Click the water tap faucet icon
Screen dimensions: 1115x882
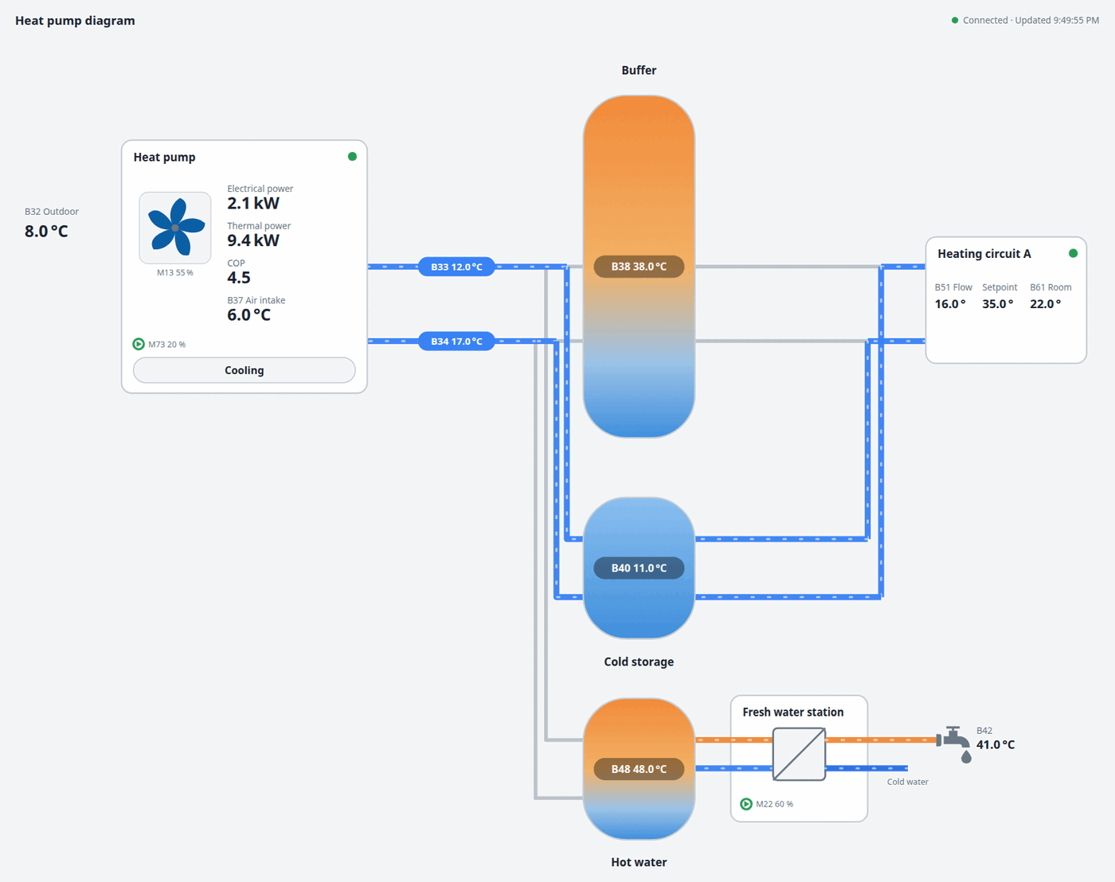coord(954,744)
